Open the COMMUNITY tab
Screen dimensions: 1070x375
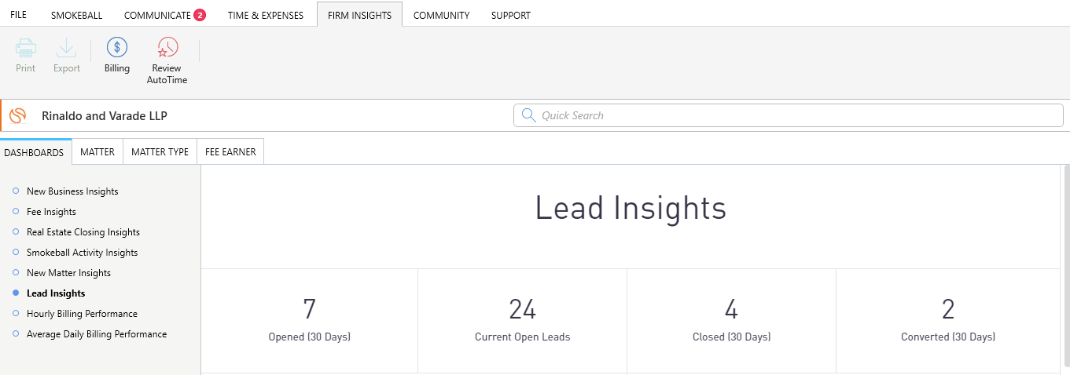coord(441,15)
